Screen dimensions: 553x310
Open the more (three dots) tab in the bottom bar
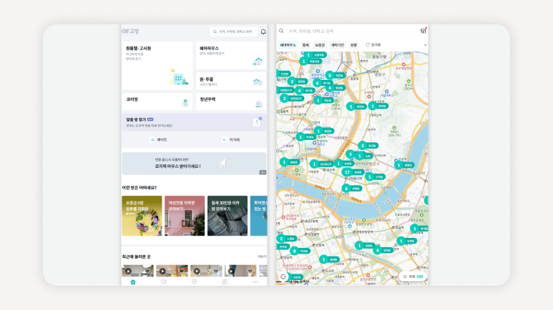coord(255,282)
